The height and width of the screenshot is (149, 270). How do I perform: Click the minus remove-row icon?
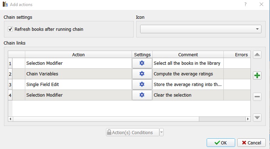point(257,97)
